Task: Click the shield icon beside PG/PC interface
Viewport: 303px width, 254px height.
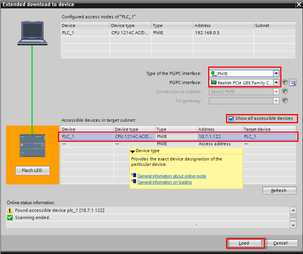Action: (285, 83)
